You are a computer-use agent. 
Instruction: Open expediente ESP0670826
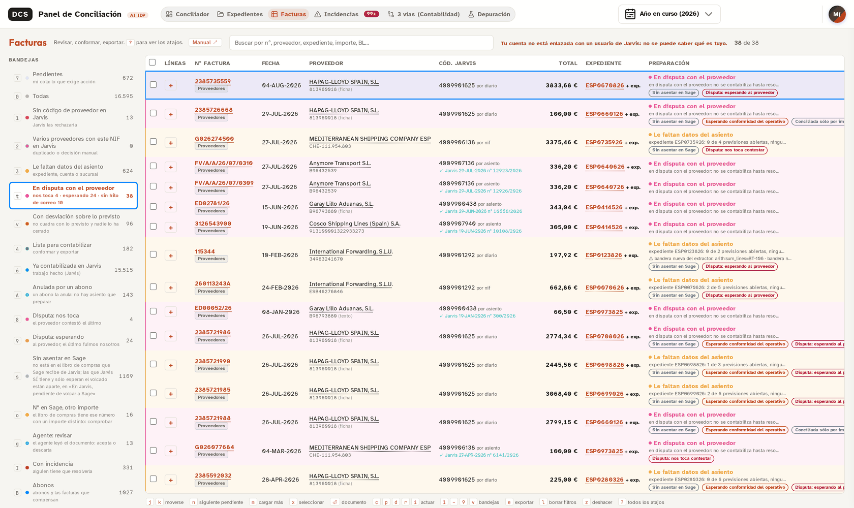coord(604,85)
